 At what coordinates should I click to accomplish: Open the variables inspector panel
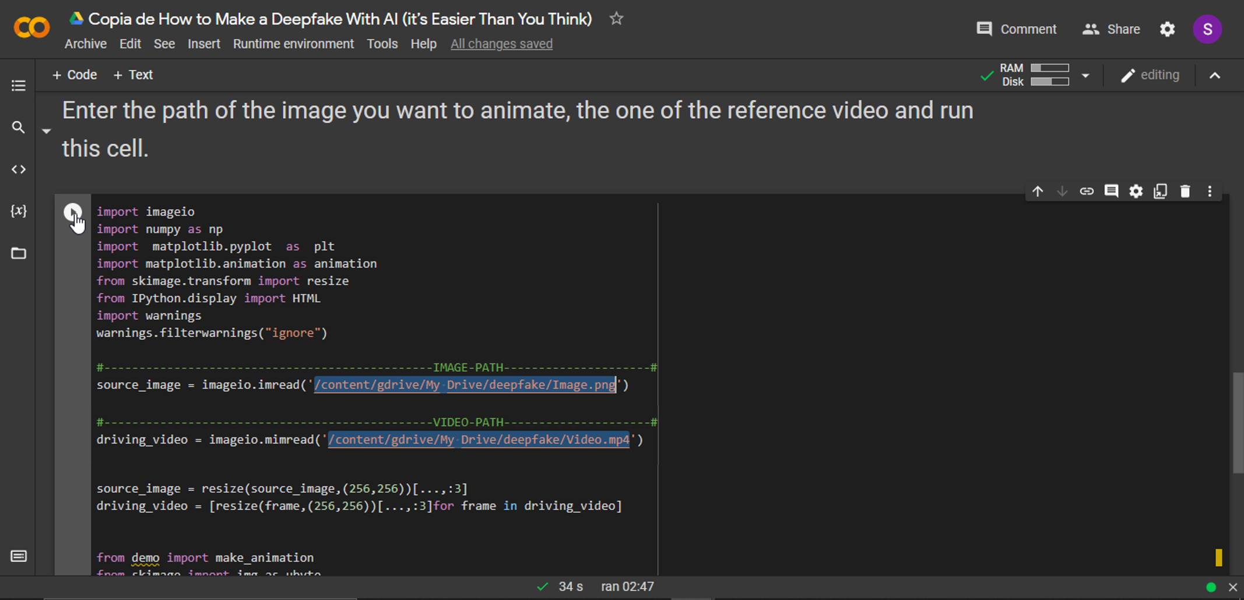tap(18, 211)
